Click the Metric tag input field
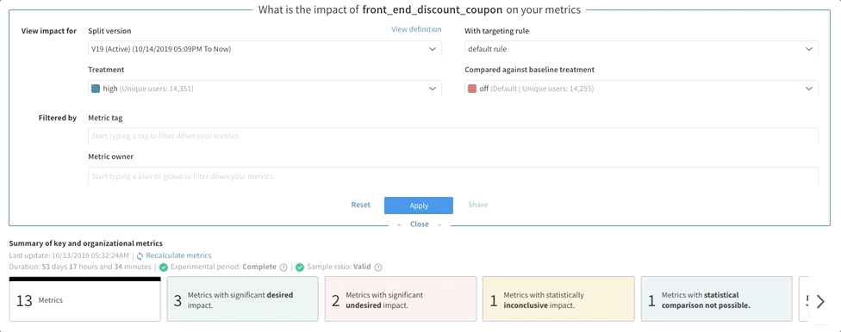Viewport: 841px width, 332px height. [453, 136]
